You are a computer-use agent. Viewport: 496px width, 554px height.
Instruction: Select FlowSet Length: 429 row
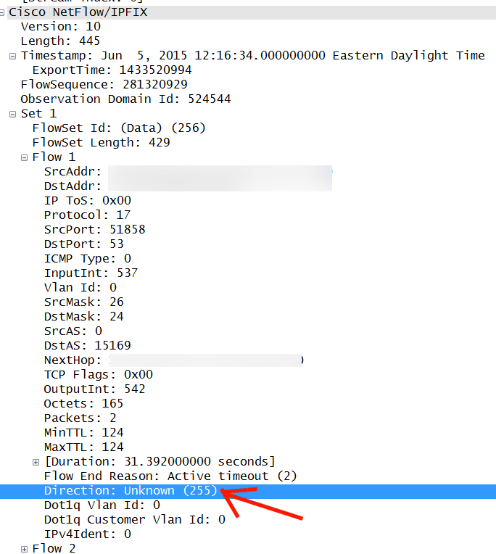pyautogui.click(x=101, y=143)
